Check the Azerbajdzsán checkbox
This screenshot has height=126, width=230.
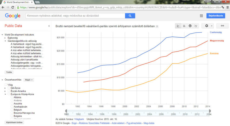click(12, 107)
